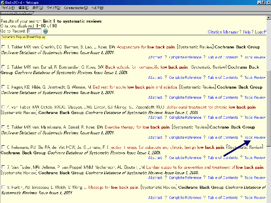The height and width of the screenshot is (203, 271).
Task: Mark checkbox for citation 8 Massage
Action: click(x=3, y=187)
